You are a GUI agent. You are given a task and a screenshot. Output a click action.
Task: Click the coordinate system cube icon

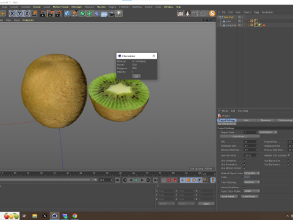pyautogui.click(x=34, y=13)
